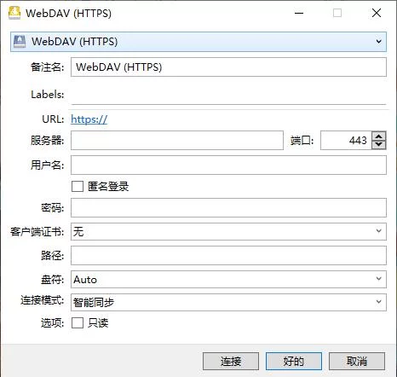The width and height of the screenshot is (397, 377).
Task: Close the WebDAV (HTTPS) dialog window
Action: pos(377,13)
